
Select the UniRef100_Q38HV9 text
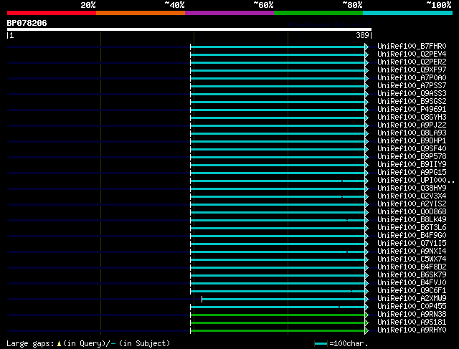412,188
